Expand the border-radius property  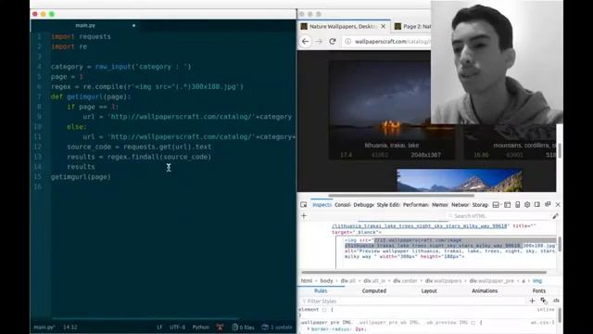pos(308,329)
